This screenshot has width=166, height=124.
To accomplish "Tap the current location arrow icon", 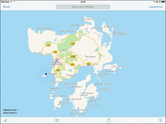I will coord(5,120).
